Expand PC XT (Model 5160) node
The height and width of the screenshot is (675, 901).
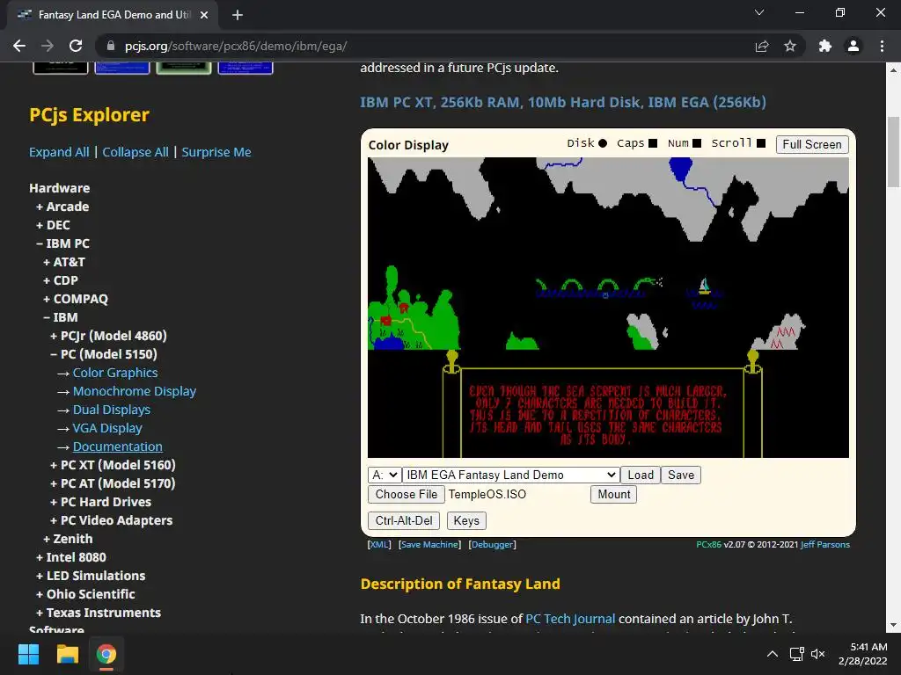coord(113,465)
